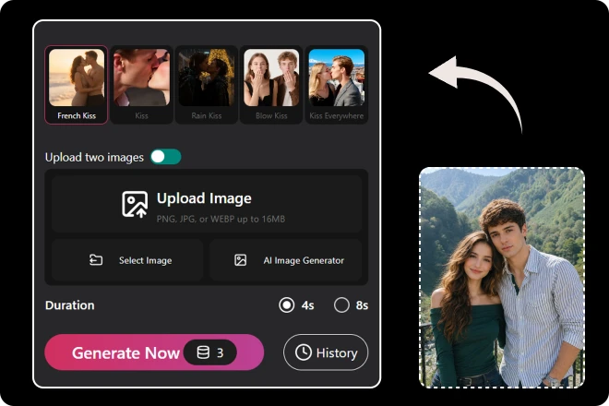Open the AI Image Generator option

click(286, 260)
